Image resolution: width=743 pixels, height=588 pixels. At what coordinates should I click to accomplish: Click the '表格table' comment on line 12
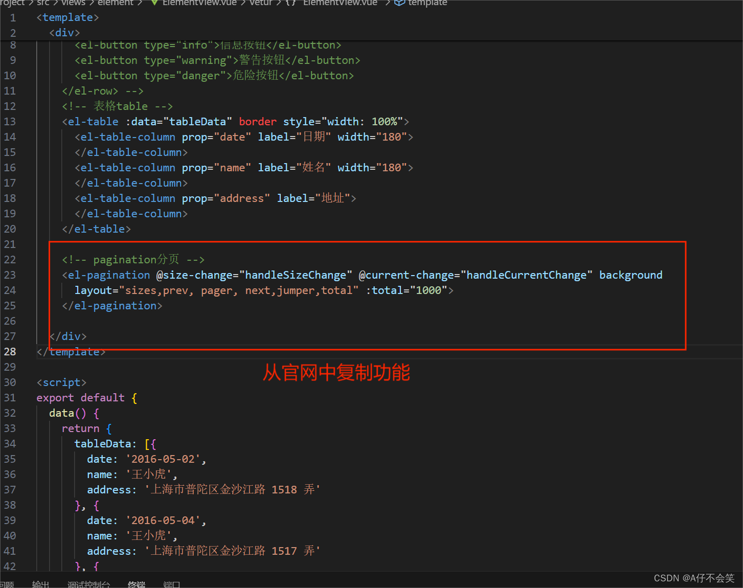pyautogui.click(x=121, y=106)
